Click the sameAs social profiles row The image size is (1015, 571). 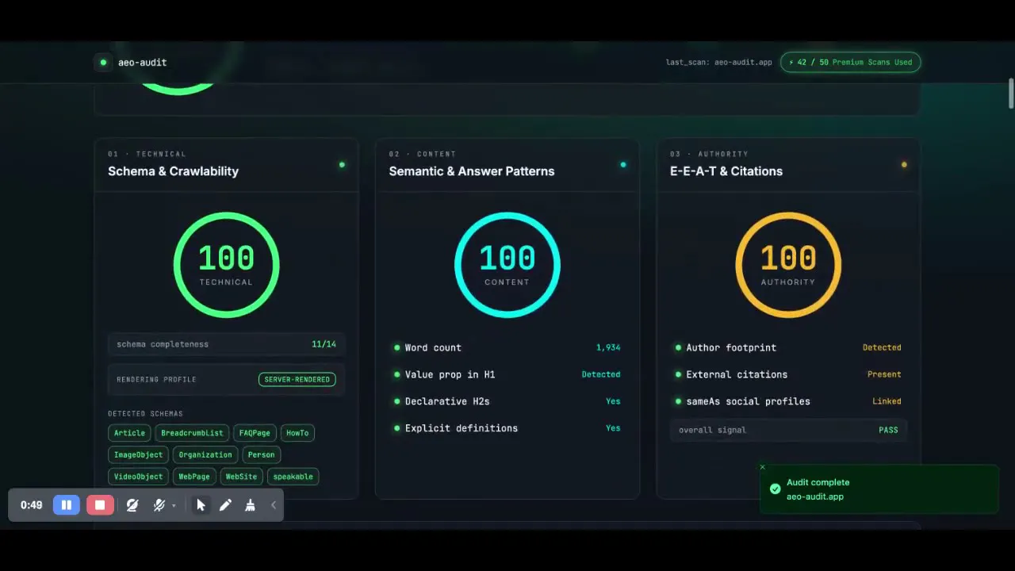[x=788, y=401]
